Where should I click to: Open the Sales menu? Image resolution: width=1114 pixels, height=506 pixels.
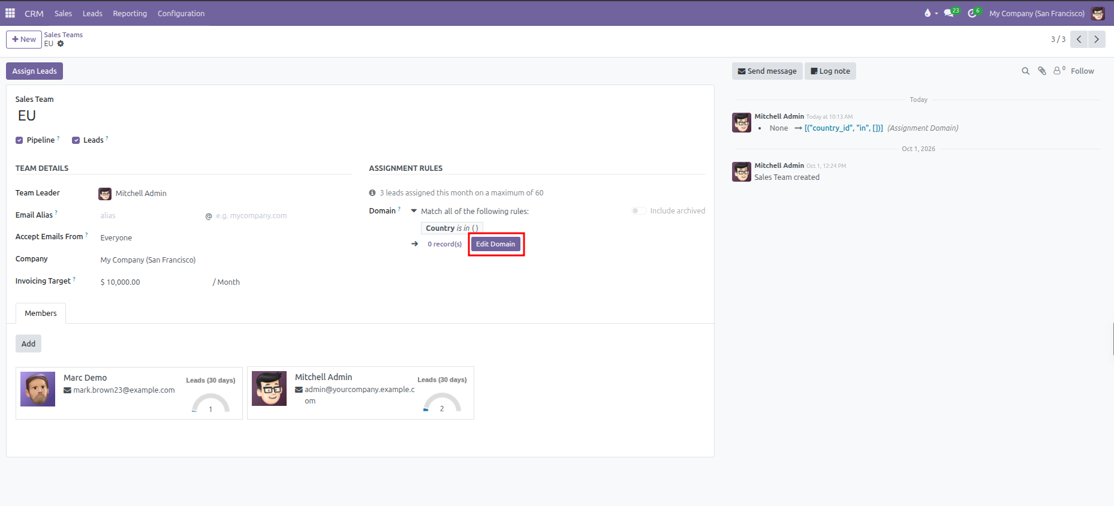(x=63, y=13)
